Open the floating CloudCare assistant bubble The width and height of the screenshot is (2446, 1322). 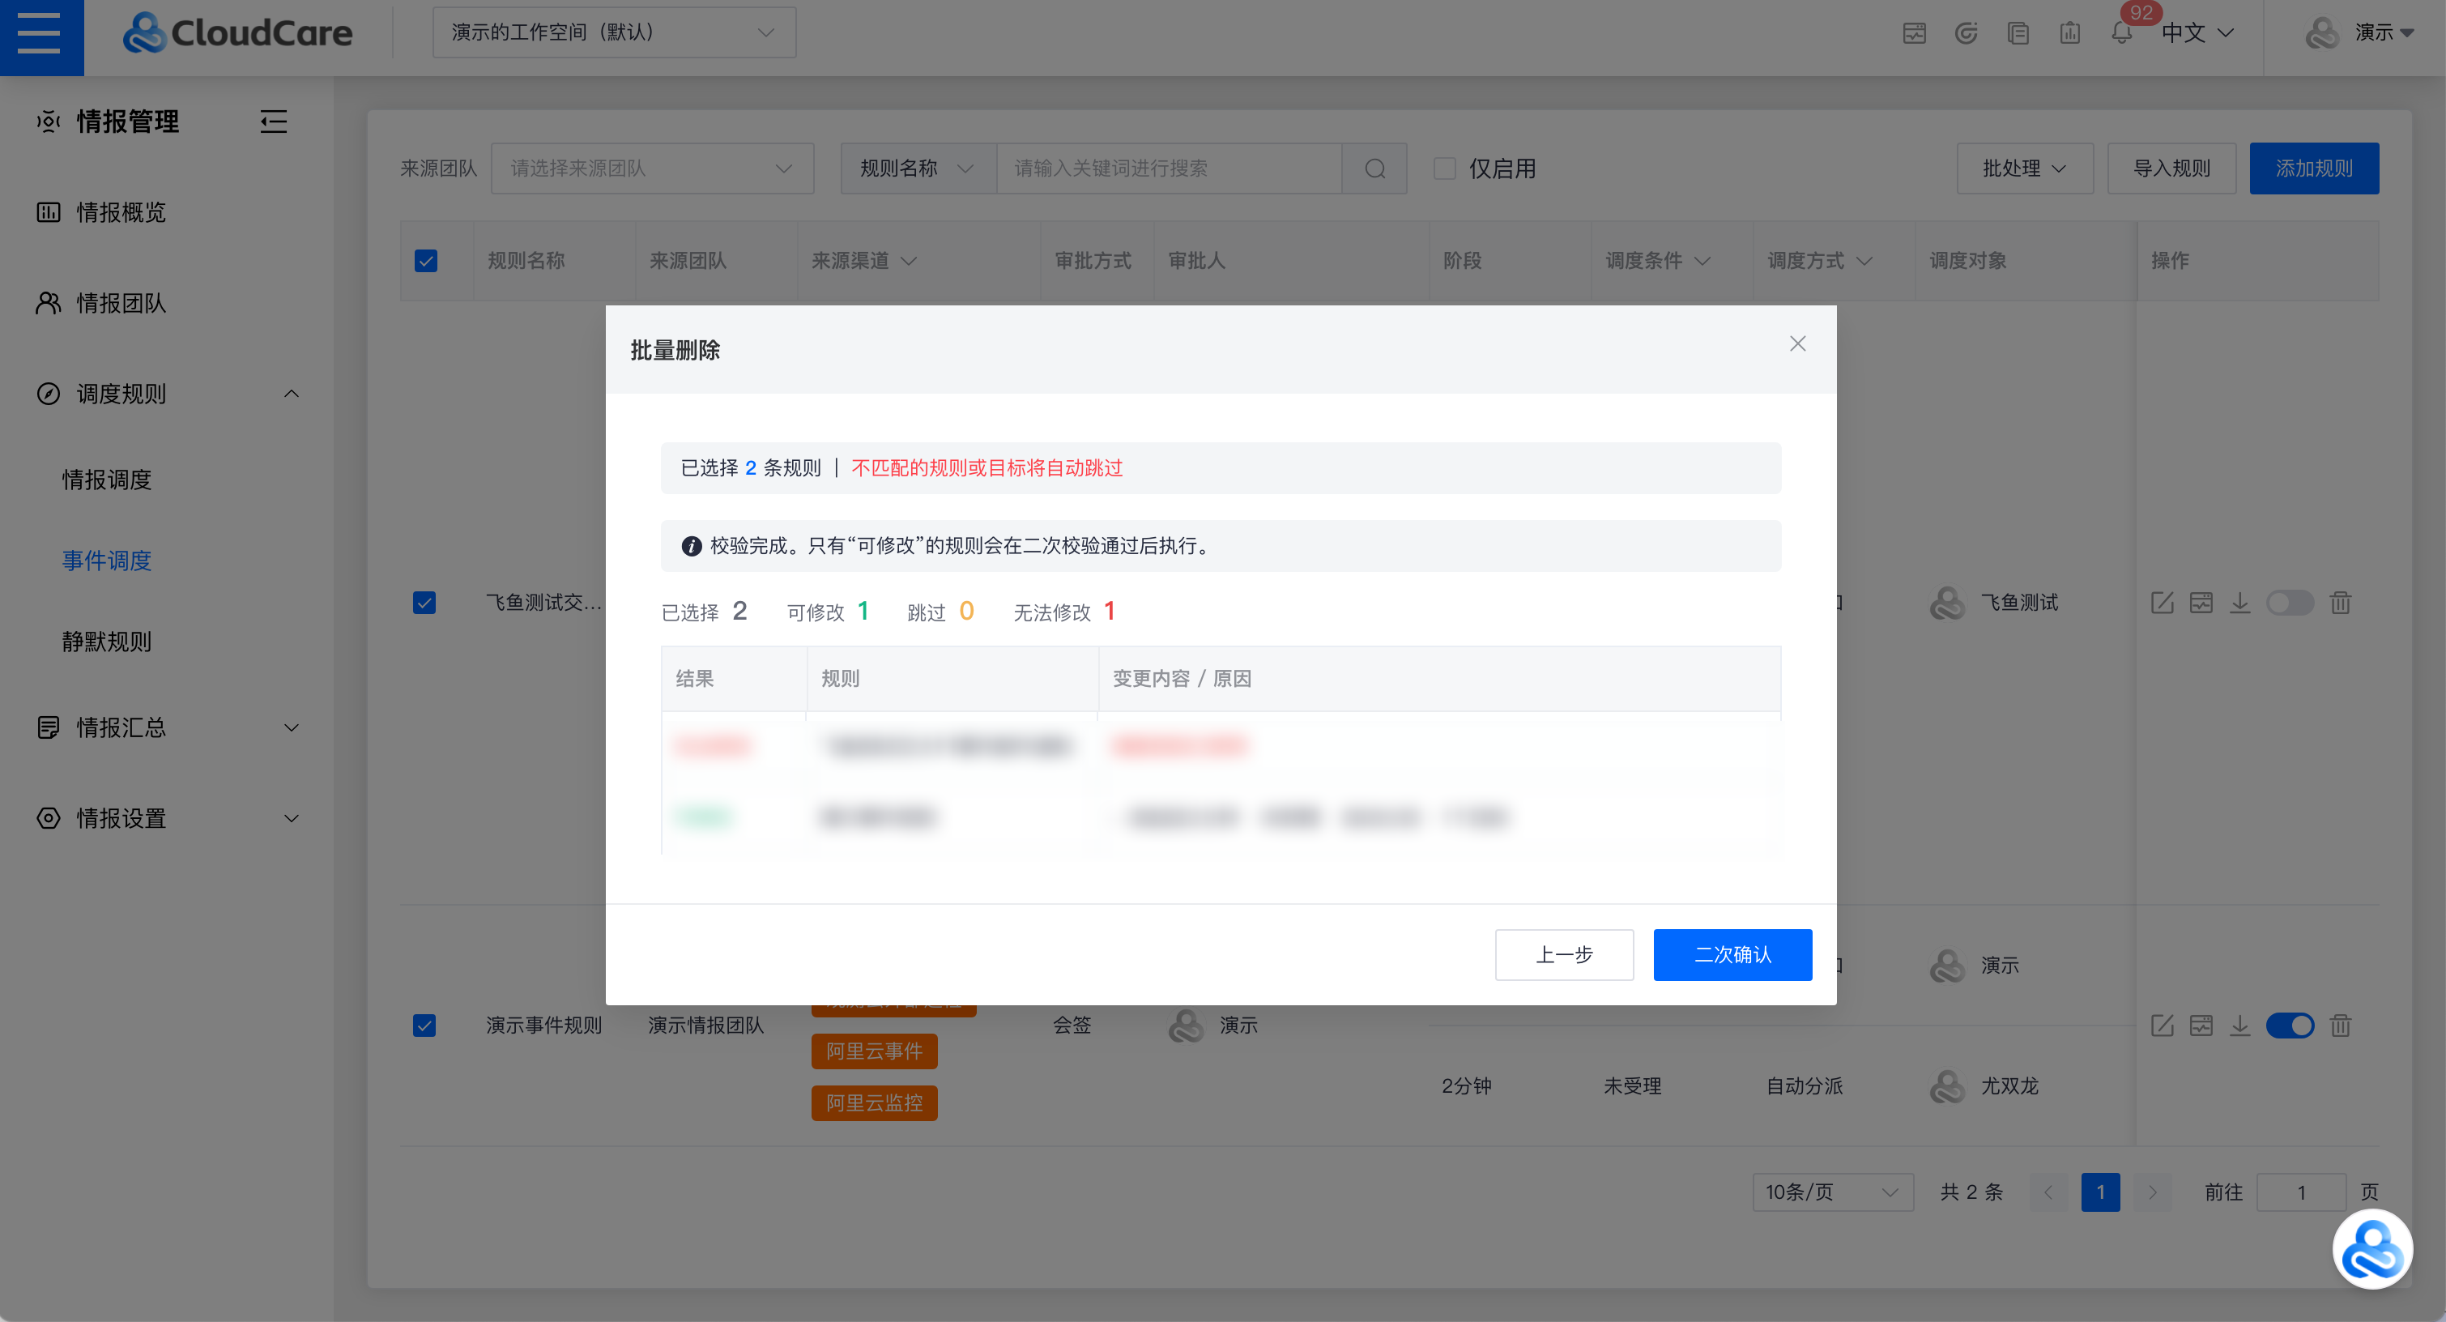2372,1249
